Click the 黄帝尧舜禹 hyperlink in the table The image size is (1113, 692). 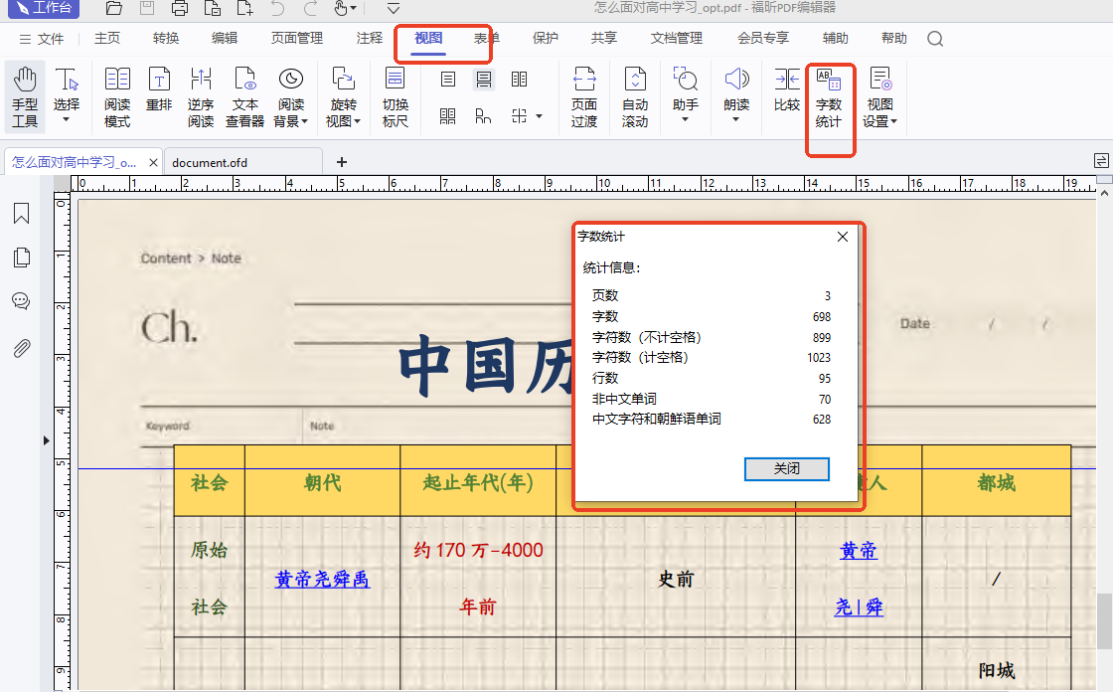pos(322,579)
